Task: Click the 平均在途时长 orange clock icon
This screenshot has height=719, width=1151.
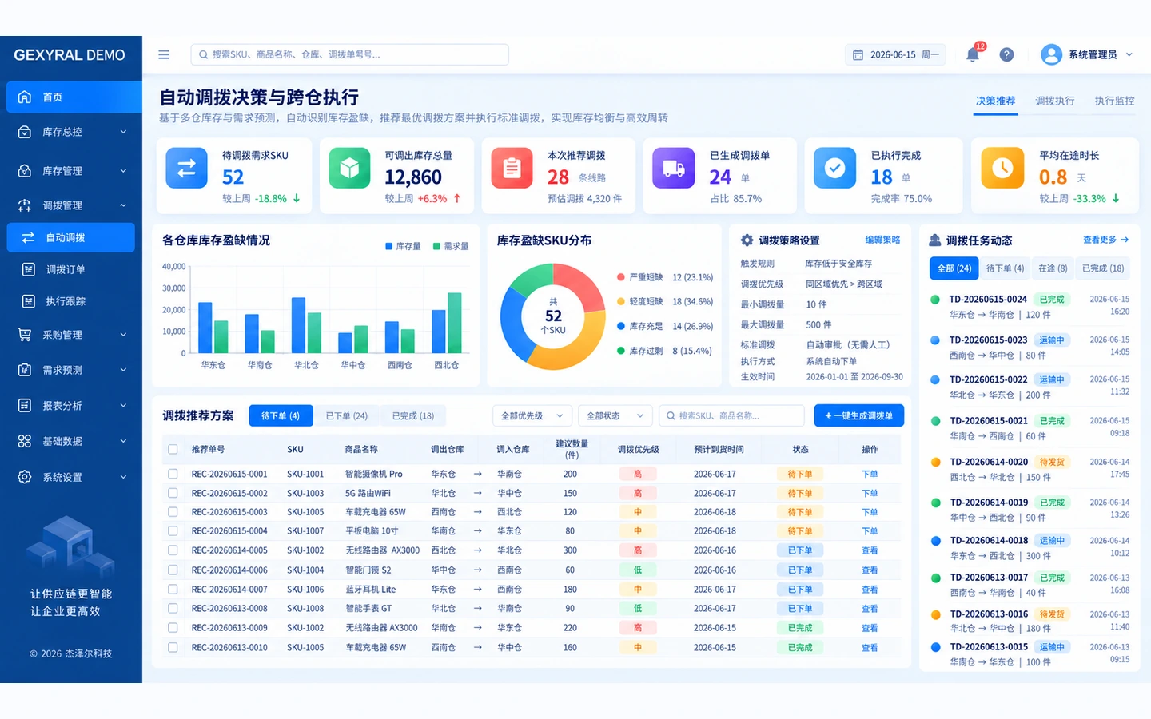Action: (x=1002, y=168)
